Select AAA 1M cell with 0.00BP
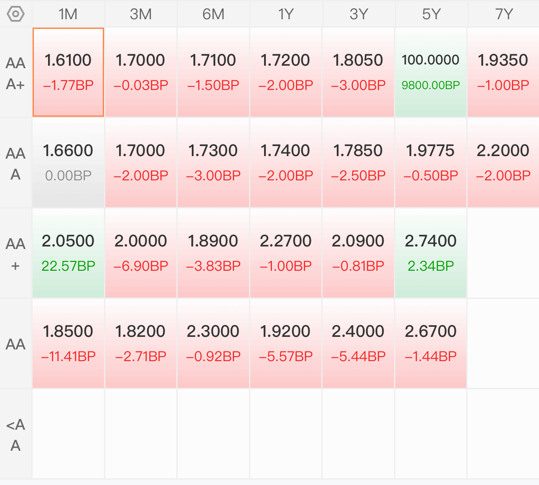 pos(68,163)
